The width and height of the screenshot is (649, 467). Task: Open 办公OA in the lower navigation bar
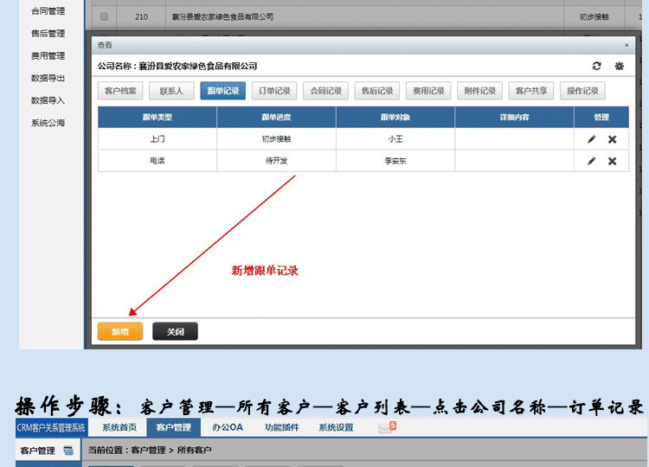(x=228, y=427)
